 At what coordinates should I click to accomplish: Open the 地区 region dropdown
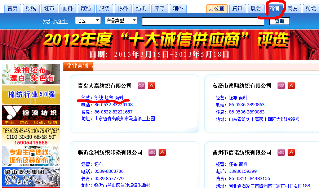[88, 21]
